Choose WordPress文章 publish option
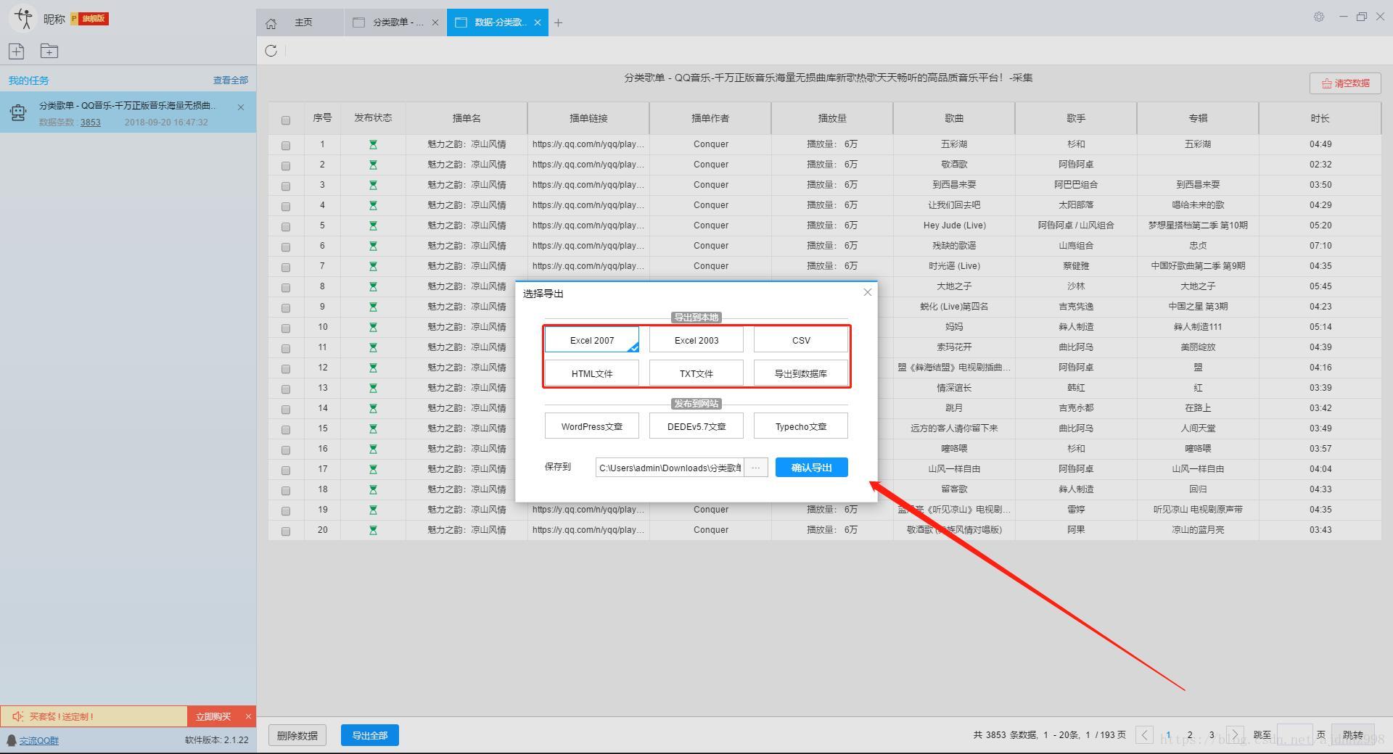This screenshot has height=754, width=1393. 592,426
